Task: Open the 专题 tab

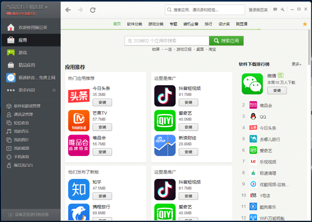Action: [173, 24]
